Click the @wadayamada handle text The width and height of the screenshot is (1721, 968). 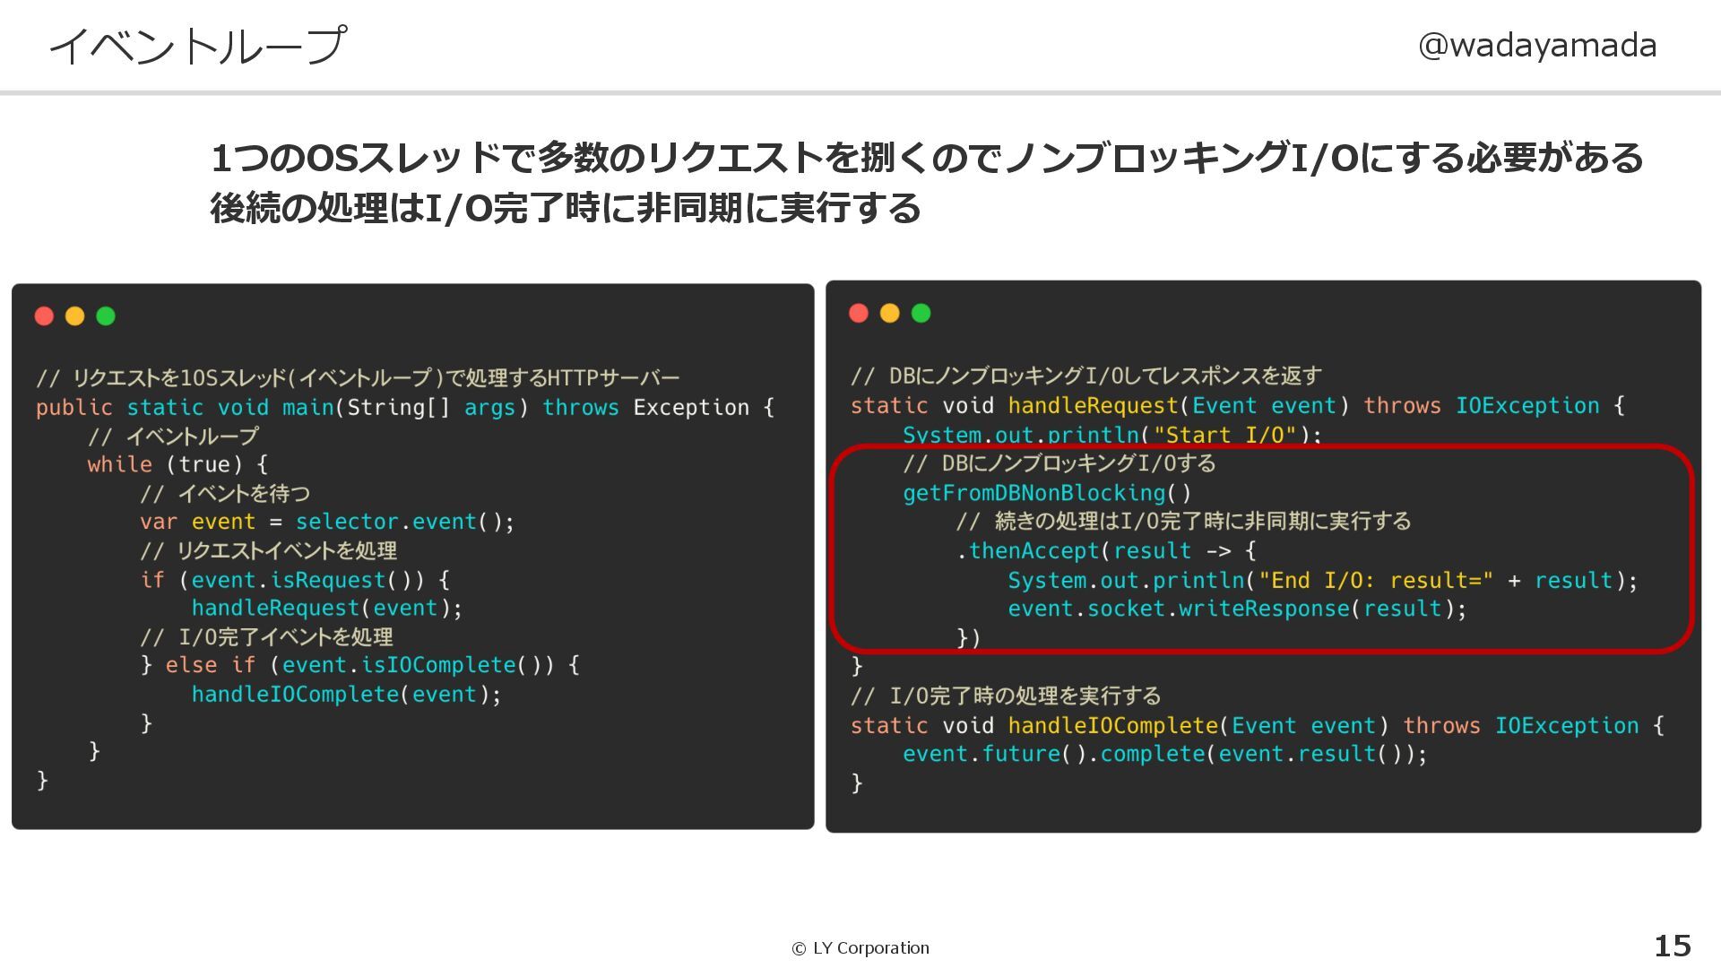click(1536, 45)
